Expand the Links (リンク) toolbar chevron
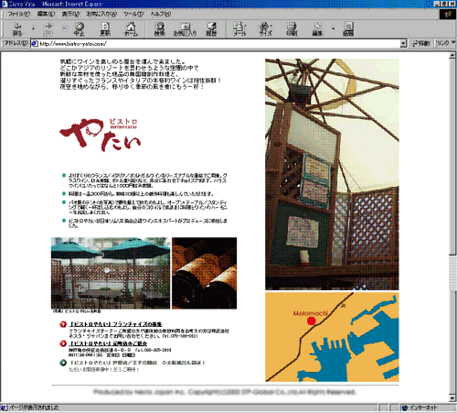 click(453, 43)
